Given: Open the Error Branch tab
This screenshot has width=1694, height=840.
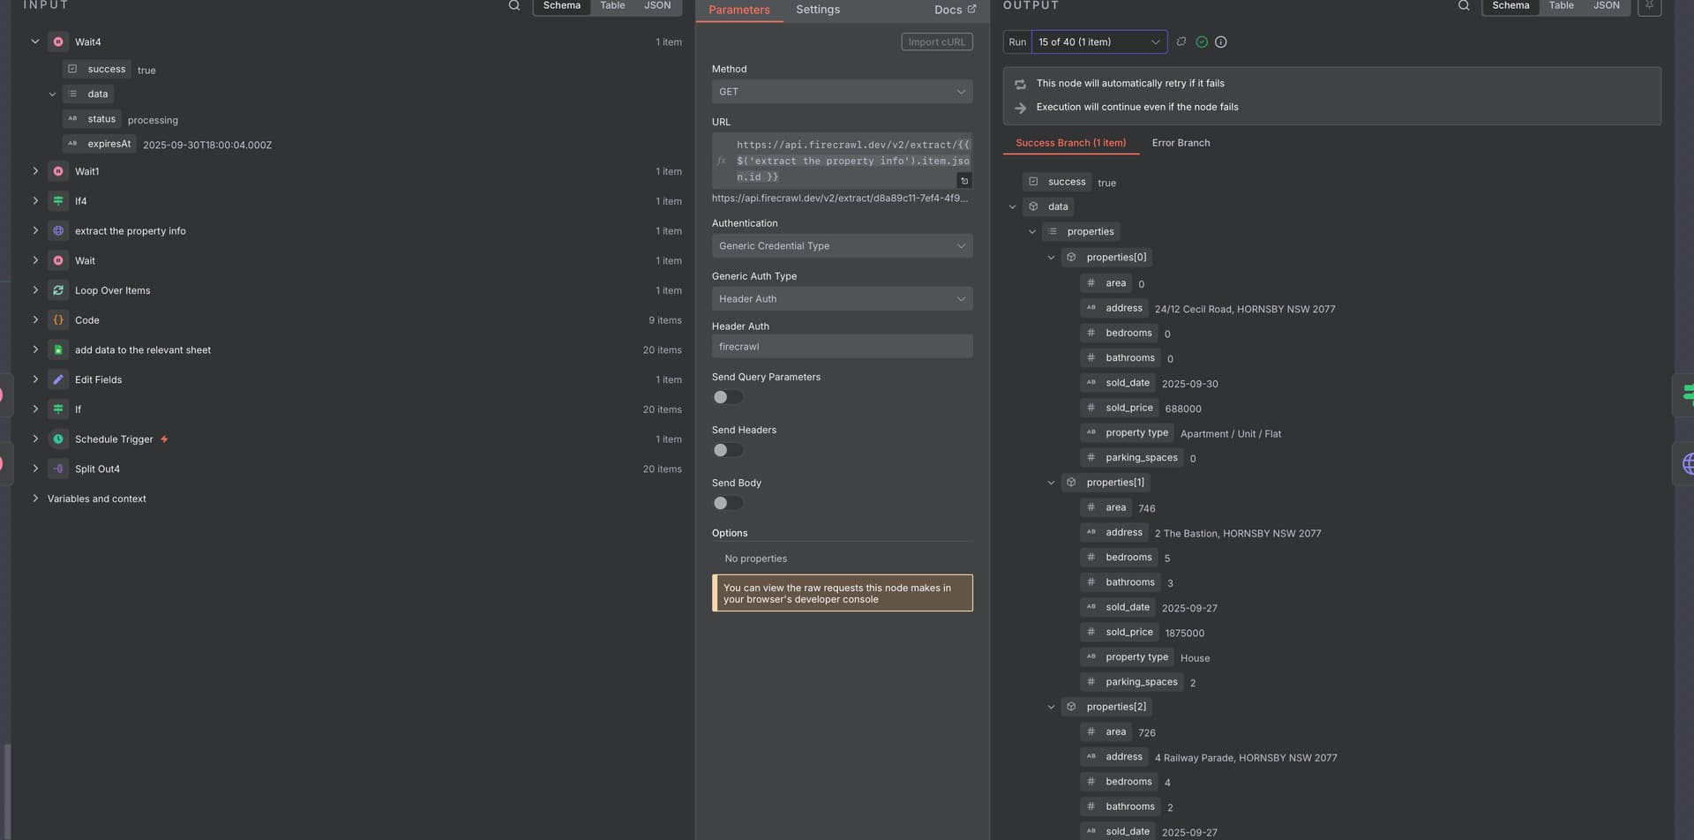Looking at the screenshot, I should tap(1181, 143).
